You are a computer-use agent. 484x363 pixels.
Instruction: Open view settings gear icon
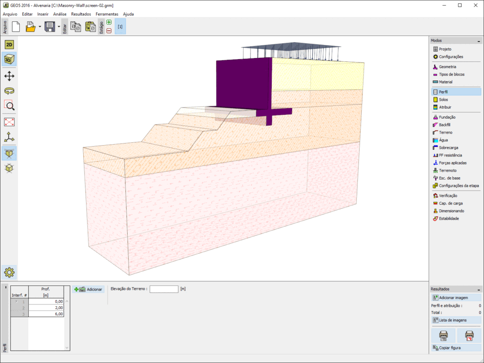click(x=9, y=272)
